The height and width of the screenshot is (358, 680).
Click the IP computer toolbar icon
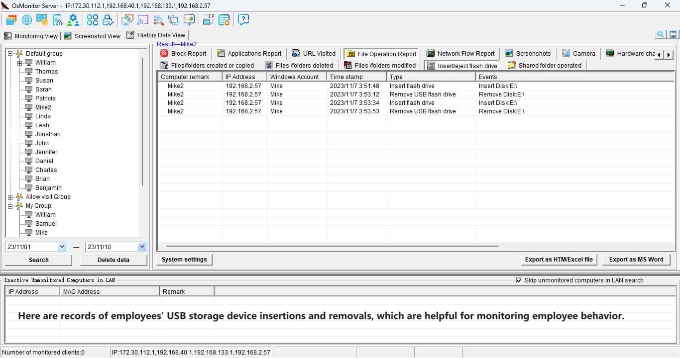pyautogui.click(x=208, y=19)
